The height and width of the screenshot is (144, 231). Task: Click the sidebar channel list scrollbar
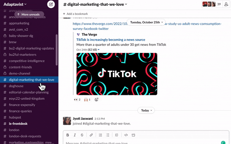57,50
